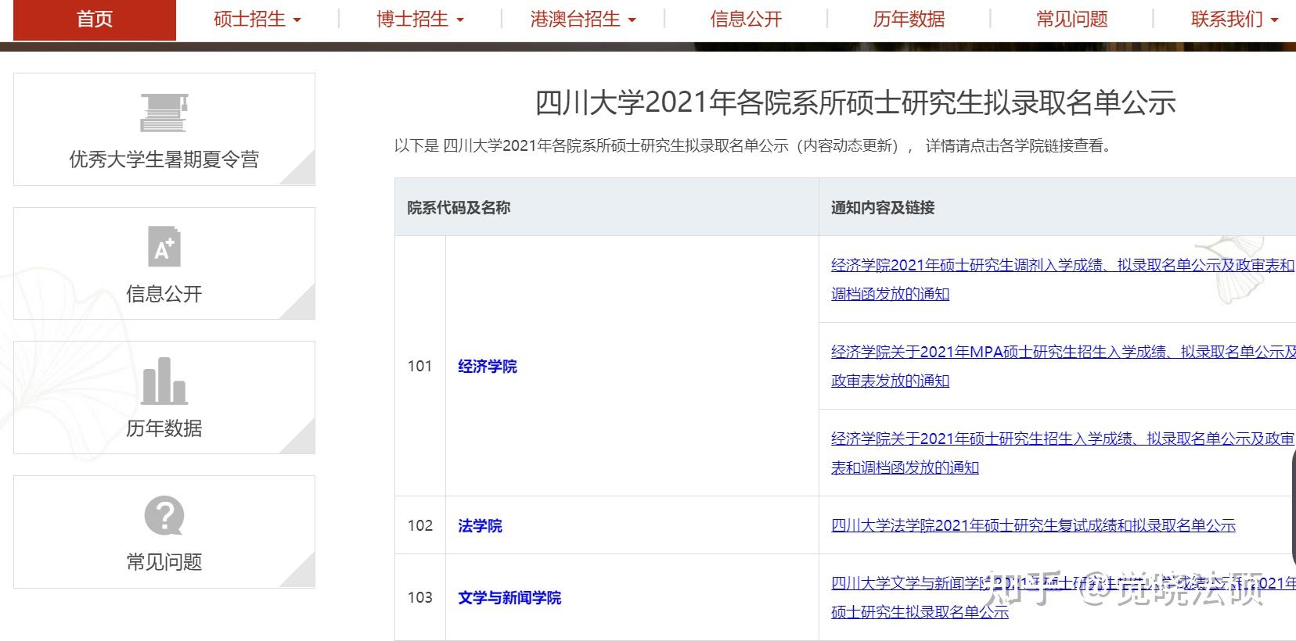The height and width of the screenshot is (641, 1296).
Task: Open the 历年数据 sidebar label
Action: 164,428
